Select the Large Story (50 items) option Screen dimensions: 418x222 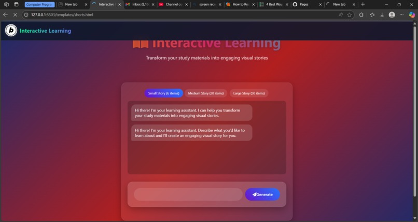coord(249,93)
